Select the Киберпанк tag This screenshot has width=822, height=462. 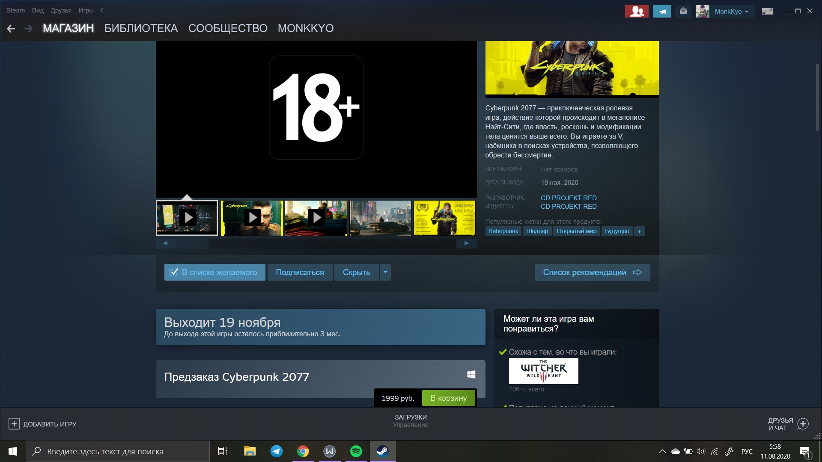click(503, 231)
